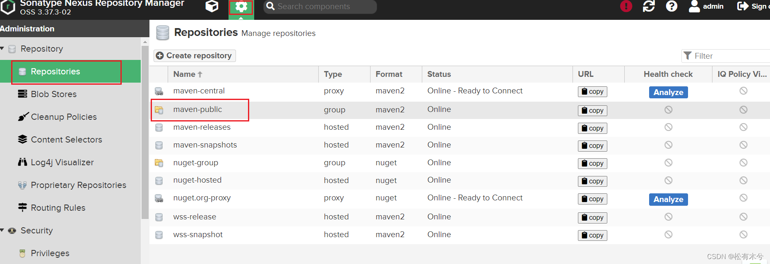Sort by the Status column header

(x=497, y=74)
